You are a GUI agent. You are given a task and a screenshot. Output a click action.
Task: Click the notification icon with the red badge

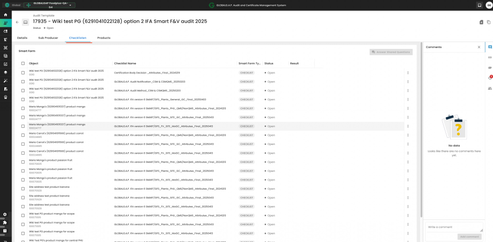[490, 78]
